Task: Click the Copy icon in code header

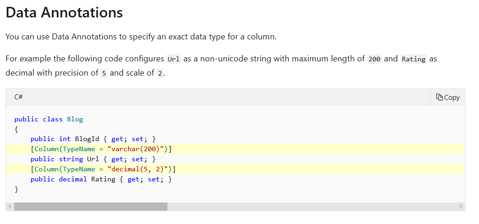Action: click(x=439, y=97)
